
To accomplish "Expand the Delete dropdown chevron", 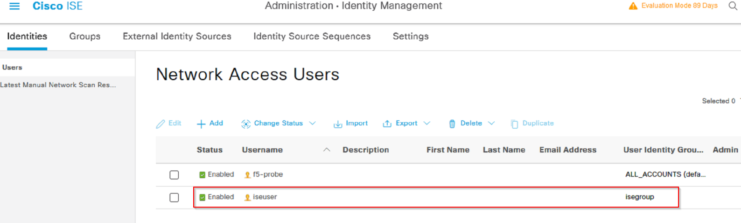I will click(x=491, y=123).
